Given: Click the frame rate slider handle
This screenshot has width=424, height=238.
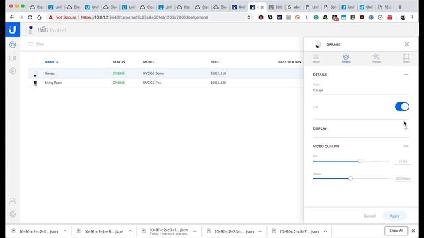Looking at the screenshot, I should [x=360, y=161].
